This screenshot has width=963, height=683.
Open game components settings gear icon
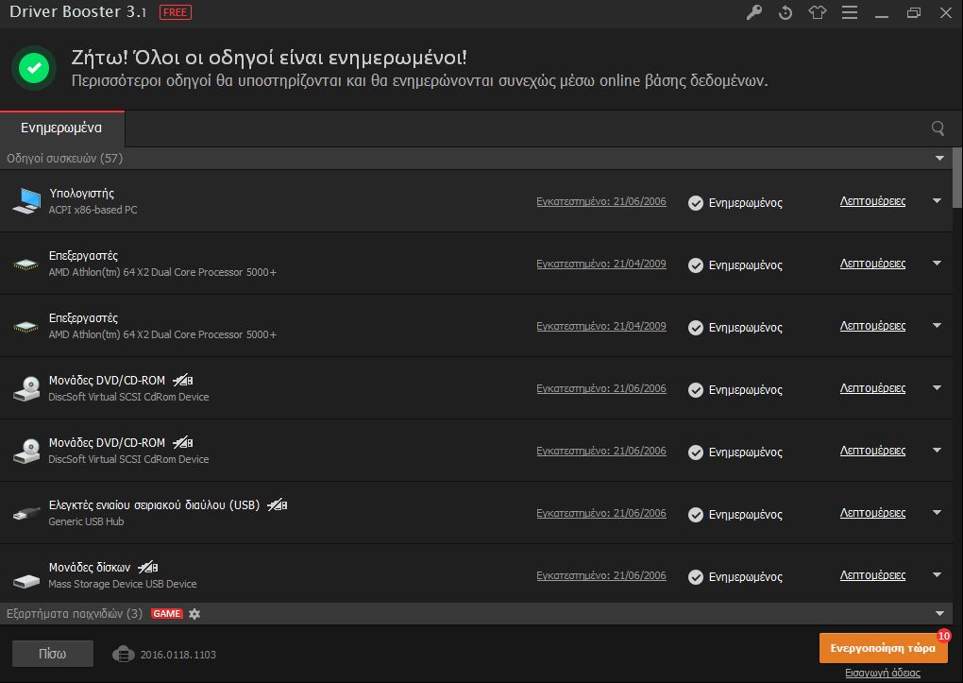point(194,613)
